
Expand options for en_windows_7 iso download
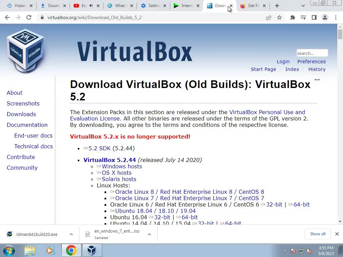149,234
